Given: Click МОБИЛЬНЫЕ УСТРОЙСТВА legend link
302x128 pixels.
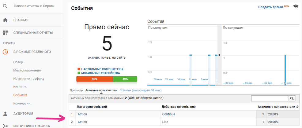Looking at the screenshot, I should click(x=100, y=73).
